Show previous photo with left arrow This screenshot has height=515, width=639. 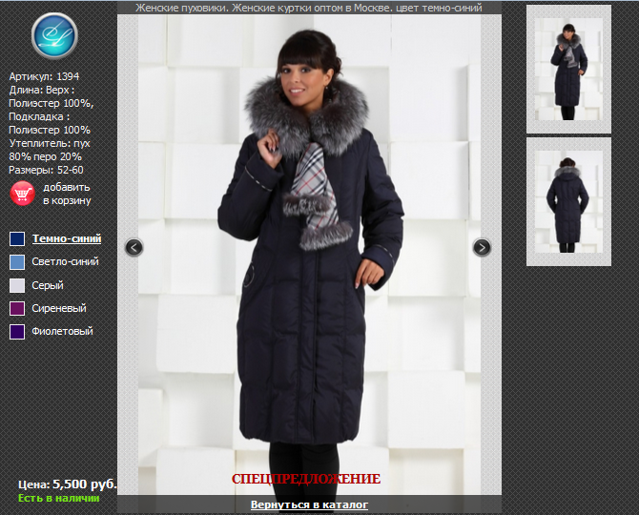click(134, 247)
